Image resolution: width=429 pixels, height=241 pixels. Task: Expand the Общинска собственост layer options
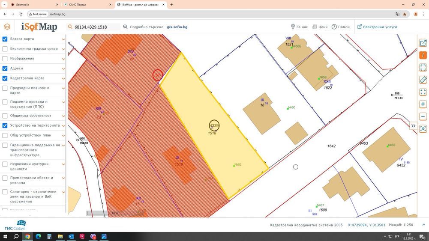[63, 116]
